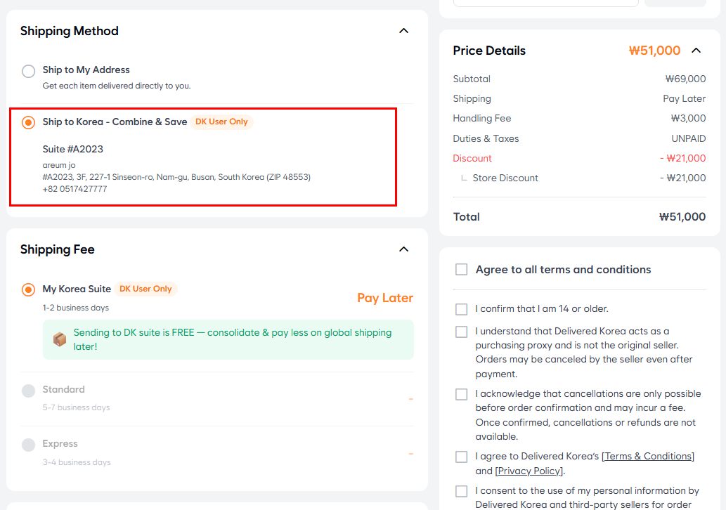726x510 pixels.
Task: Collapse Price Details with the chevron
Action: (696, 51)
